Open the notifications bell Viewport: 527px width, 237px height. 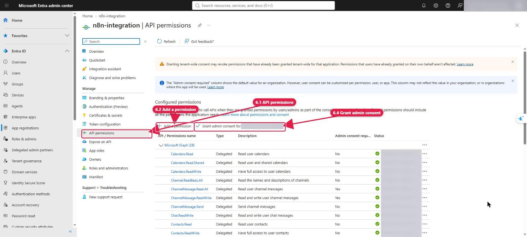pos(424,6)
